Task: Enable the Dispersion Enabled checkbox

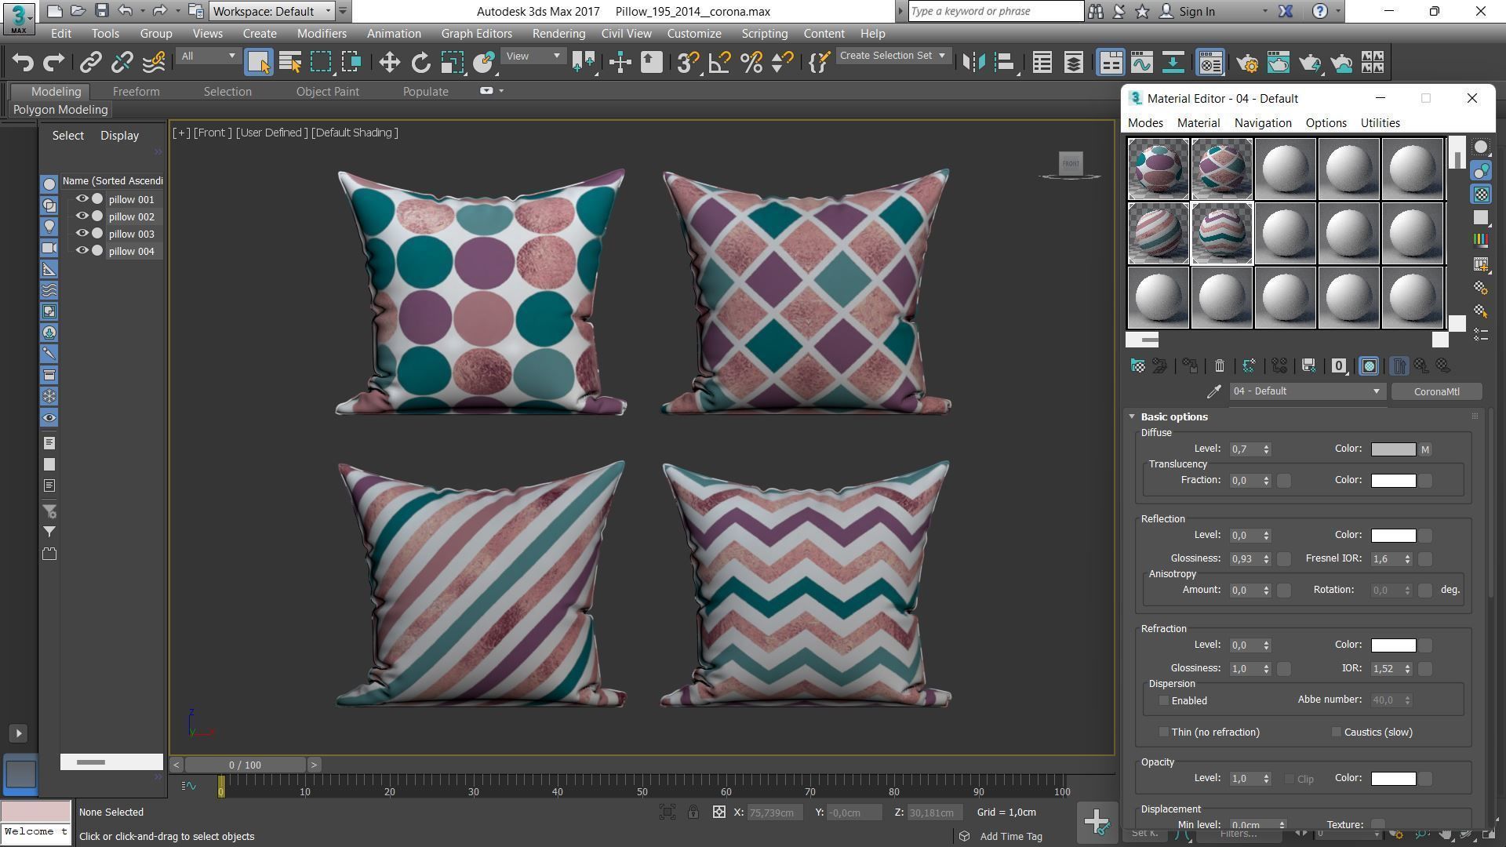Action: pyautogui.click(x=1164, y=701)
